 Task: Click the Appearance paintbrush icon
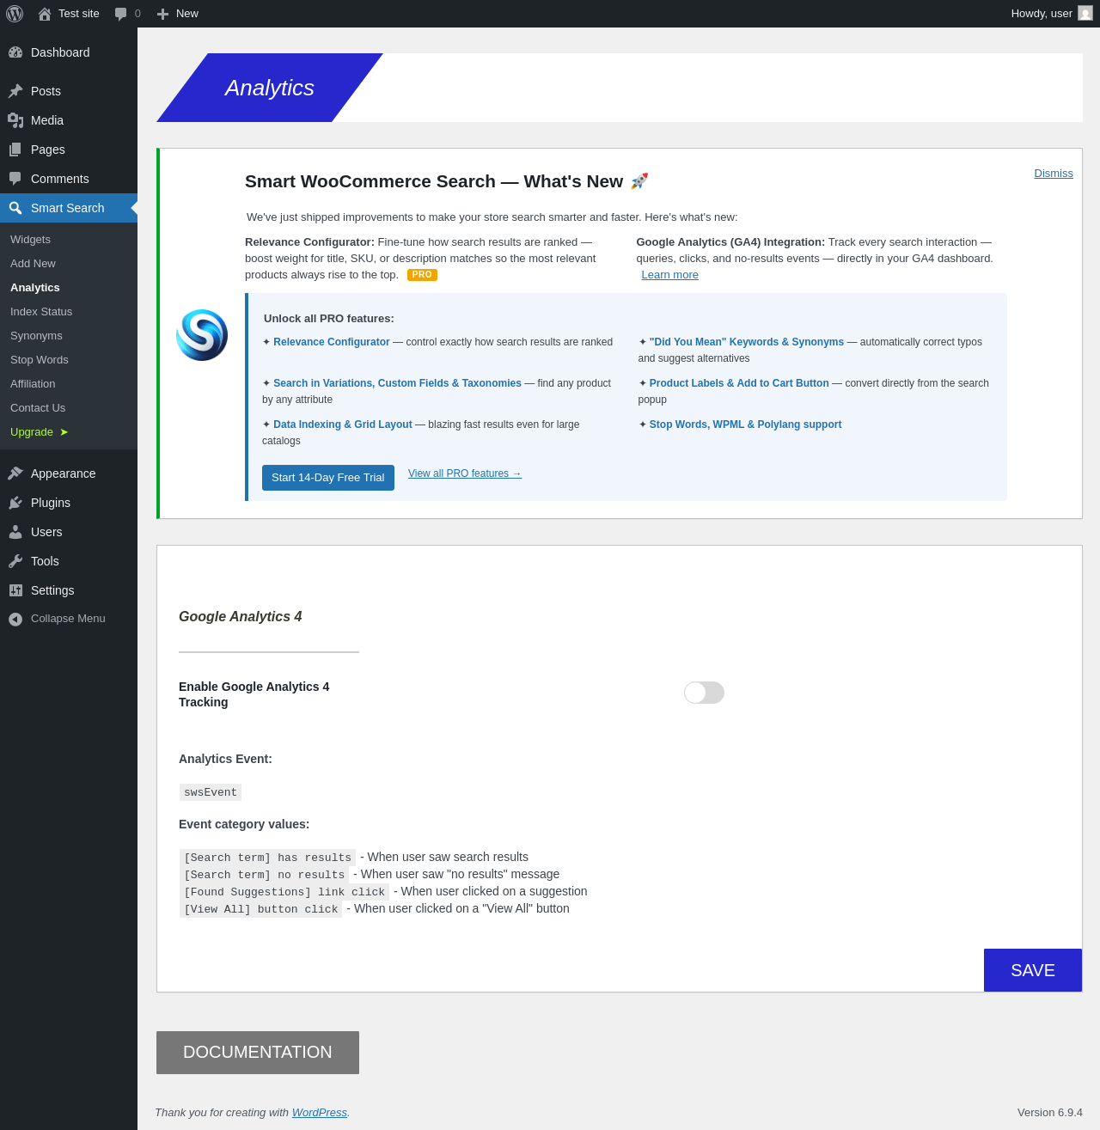click(x=15, y=473)
